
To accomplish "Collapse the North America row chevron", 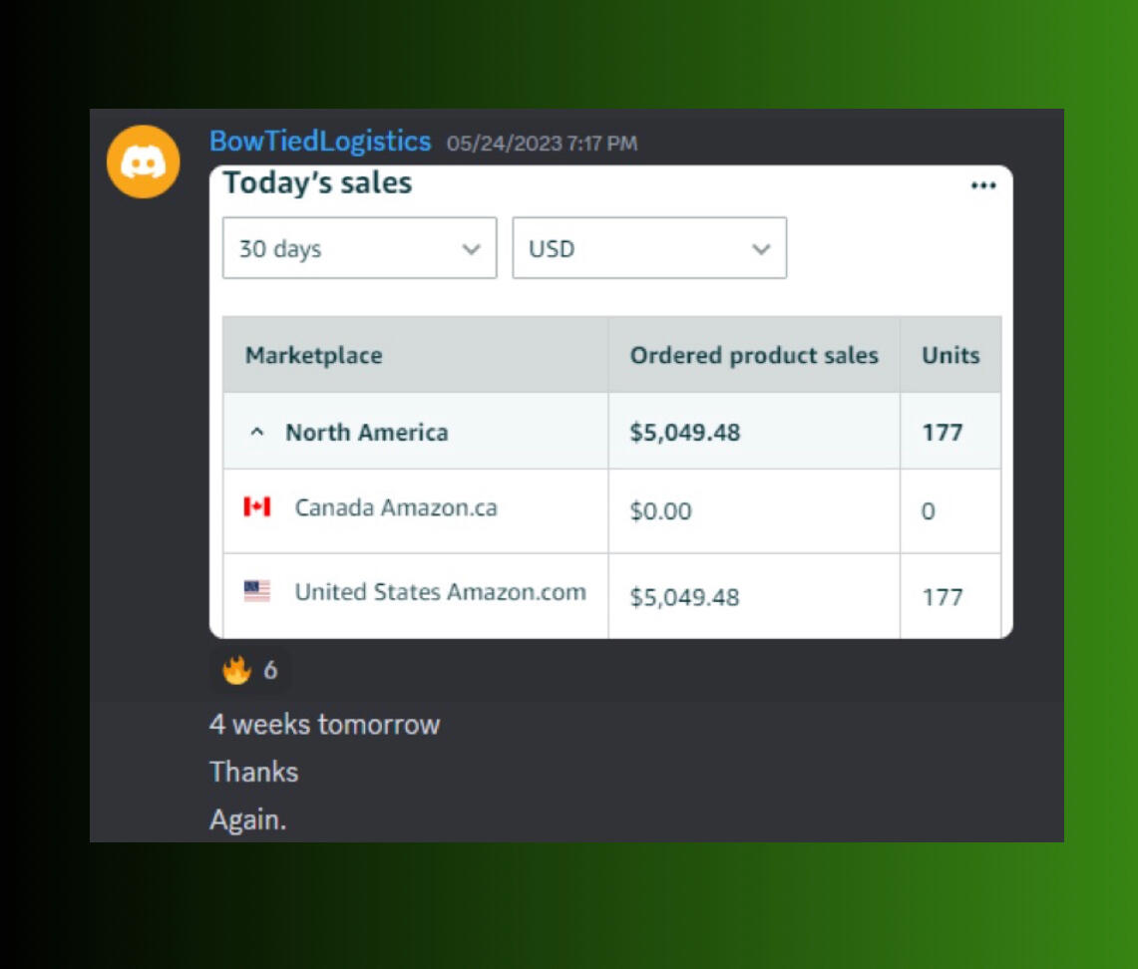I will [257, 433].
